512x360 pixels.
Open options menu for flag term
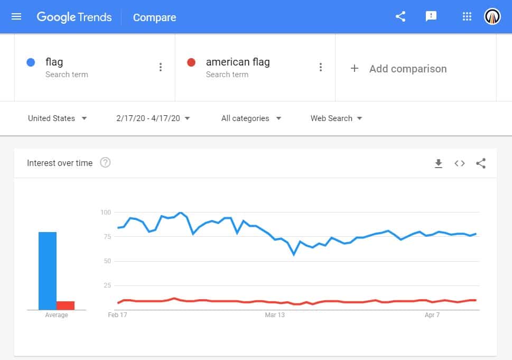tap(161, 67)
